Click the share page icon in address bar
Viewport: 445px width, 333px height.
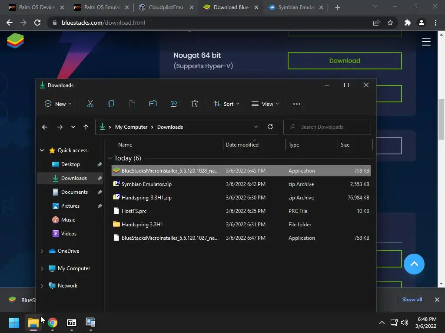click(x=376, y=23)
